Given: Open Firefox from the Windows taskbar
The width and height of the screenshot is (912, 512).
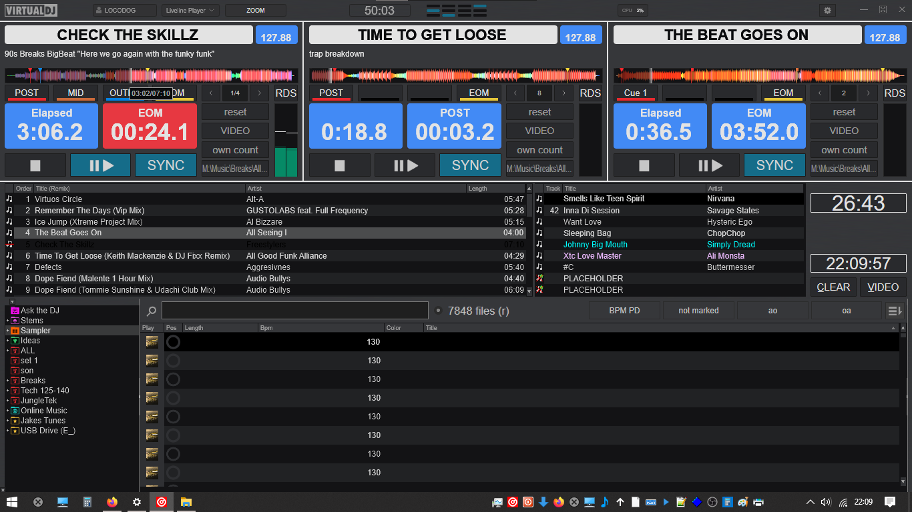Looking at the screenshot, I should point(111,502).
